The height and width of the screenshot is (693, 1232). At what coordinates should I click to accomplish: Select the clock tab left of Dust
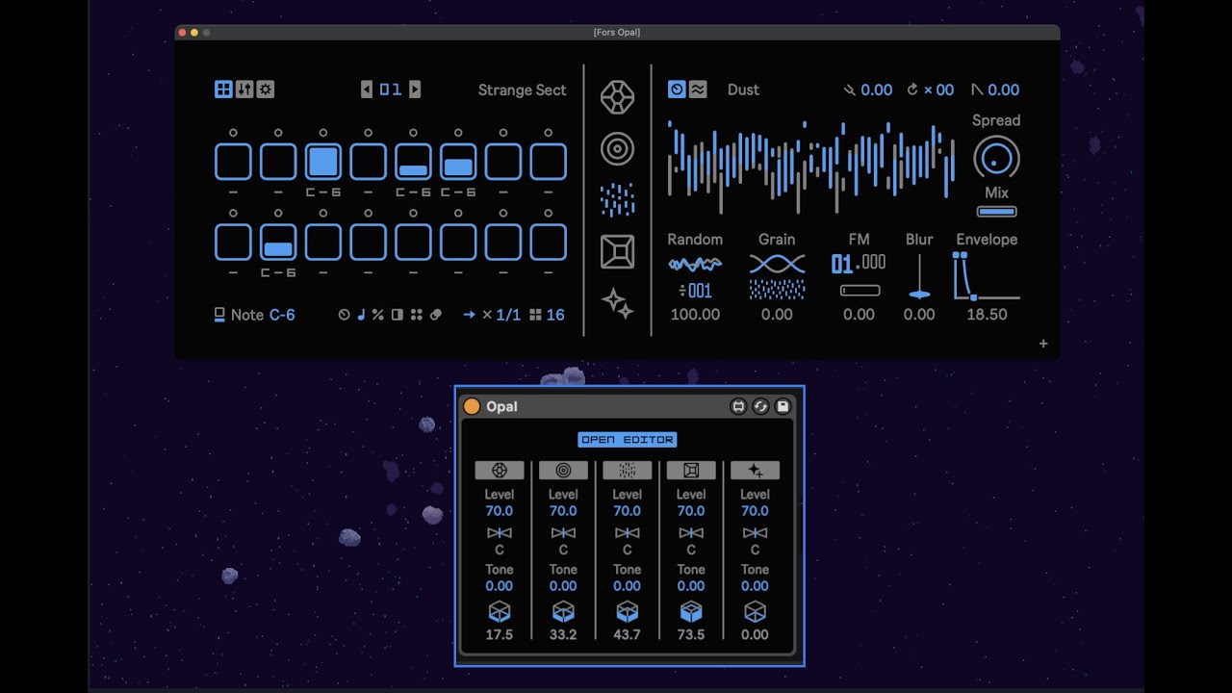[x=677, y=90]
